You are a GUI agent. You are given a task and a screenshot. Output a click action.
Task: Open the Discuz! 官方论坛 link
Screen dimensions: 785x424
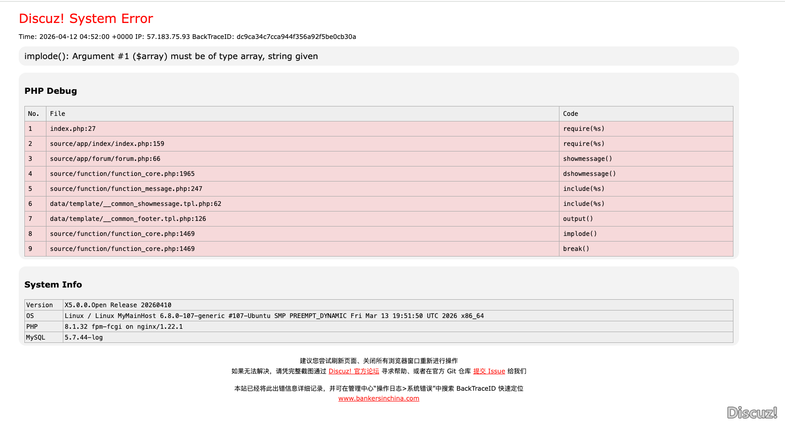click(x=354, y=371)
